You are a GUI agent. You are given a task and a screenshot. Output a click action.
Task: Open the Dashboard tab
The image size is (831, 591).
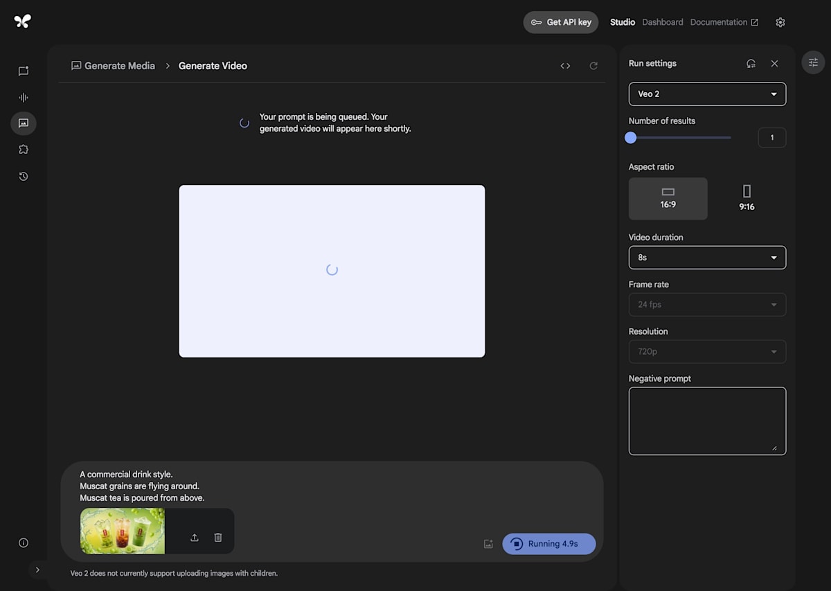click(663, 22)
